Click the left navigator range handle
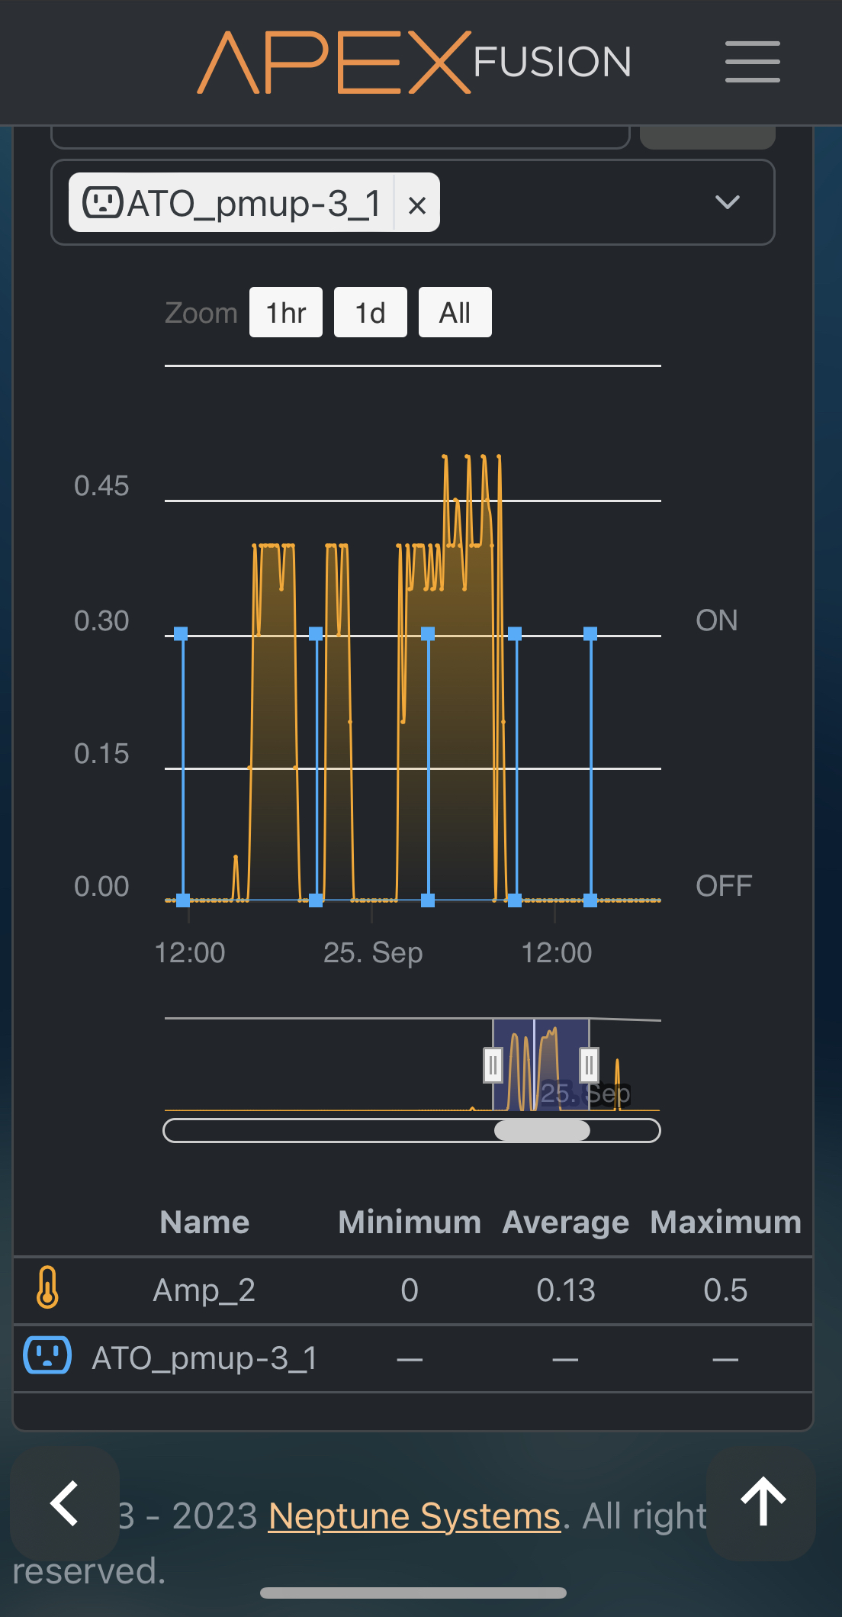The height and width of the screenshot is (1617, 842). (493, 1065)
